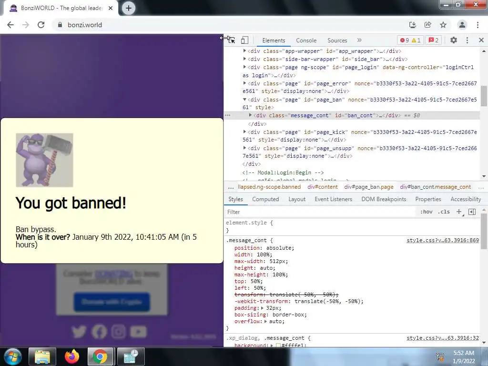
Task: Toggle the device toolbar icon
Action: 244,40
